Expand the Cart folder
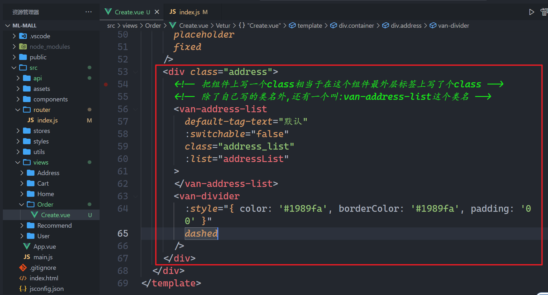Screen dimensions: 548x295 point(22,183)
